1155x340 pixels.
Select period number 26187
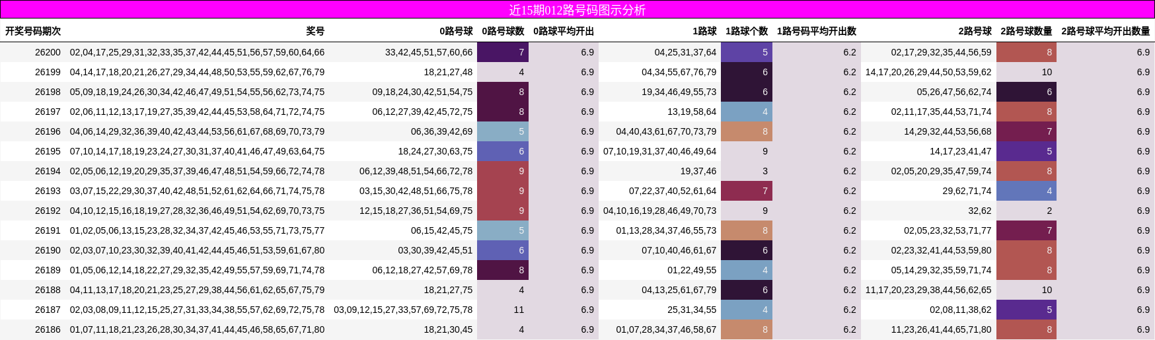point(48,310)
